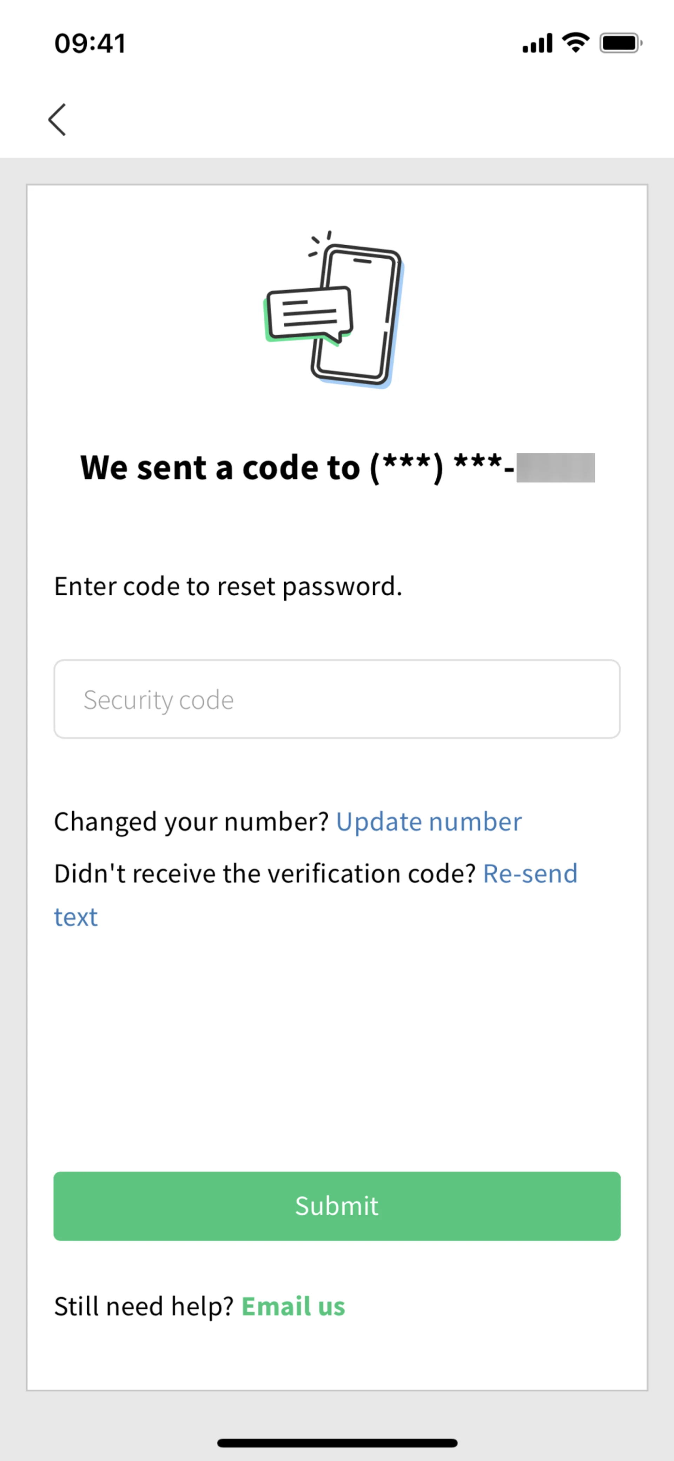The height and width of the screenshot is (1461, 674).
Task: Click the cellular signal strength icon
Action: tap(537, 44)
